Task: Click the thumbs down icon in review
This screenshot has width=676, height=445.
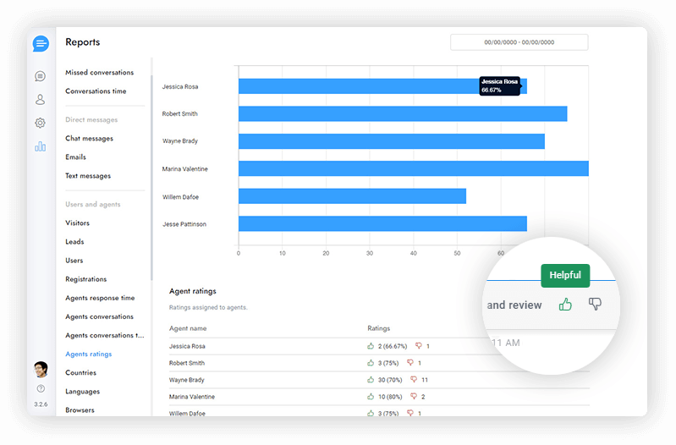Action: click(x=595, y=305)
